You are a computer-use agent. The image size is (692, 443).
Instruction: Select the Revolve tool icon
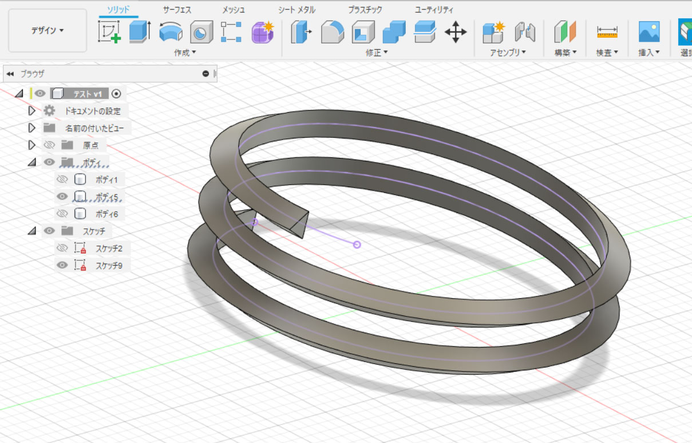[x=171, y=32]
